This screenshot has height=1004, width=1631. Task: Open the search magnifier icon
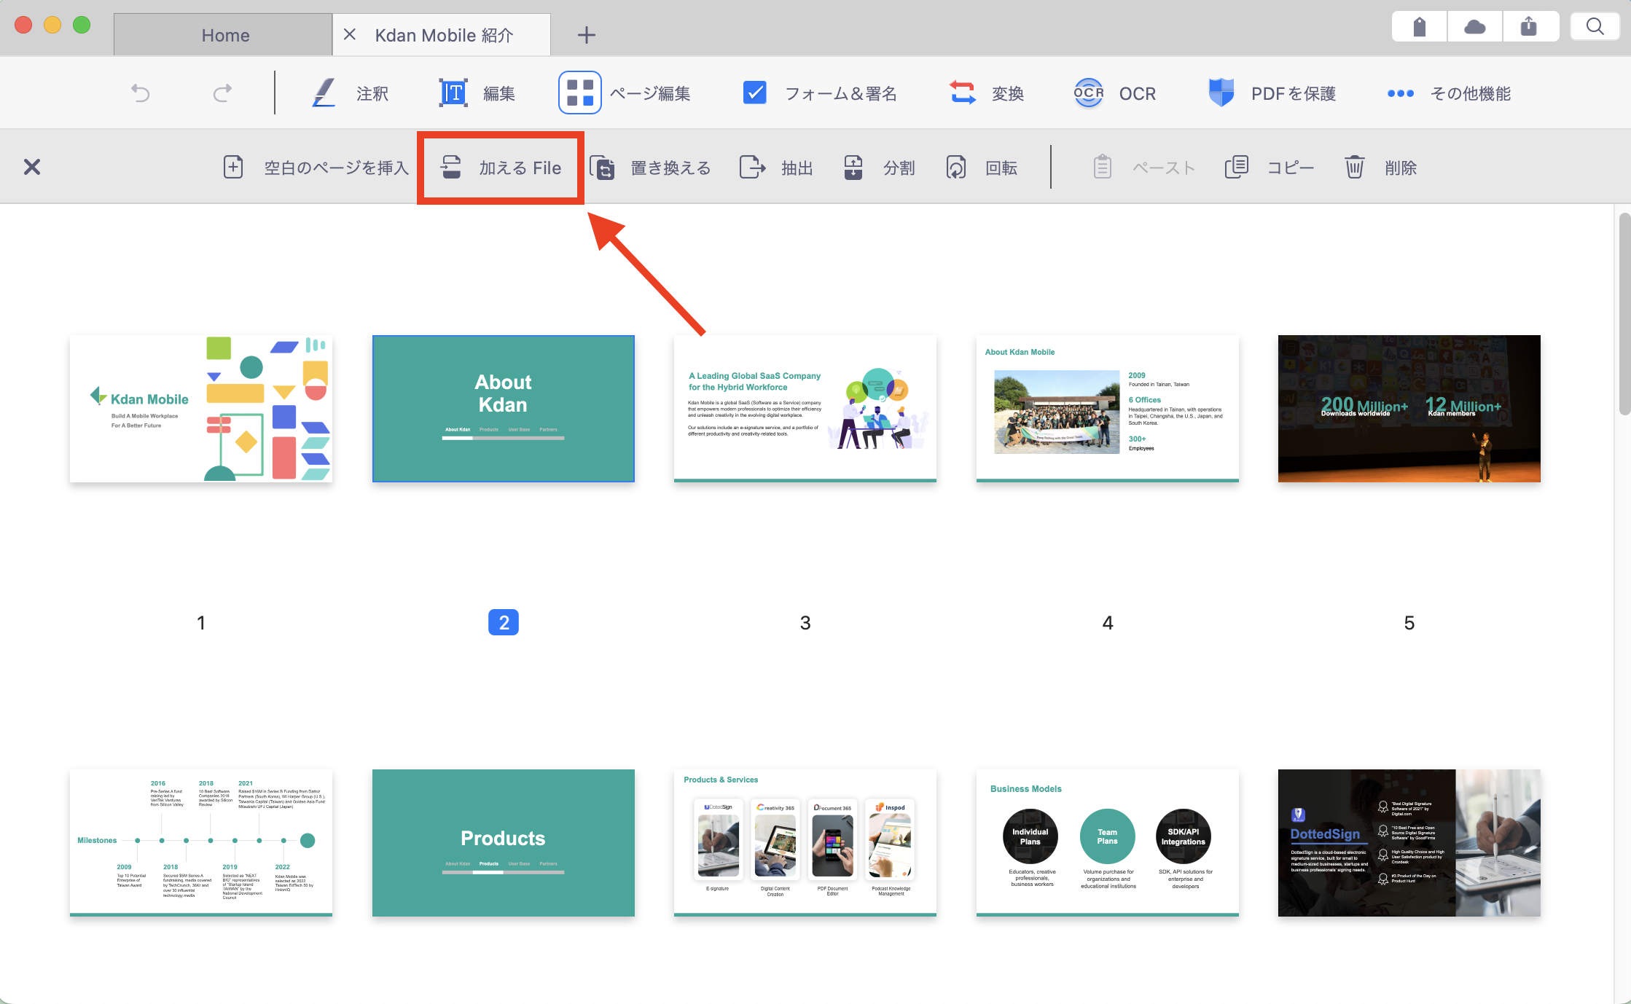pos(1595,27)
